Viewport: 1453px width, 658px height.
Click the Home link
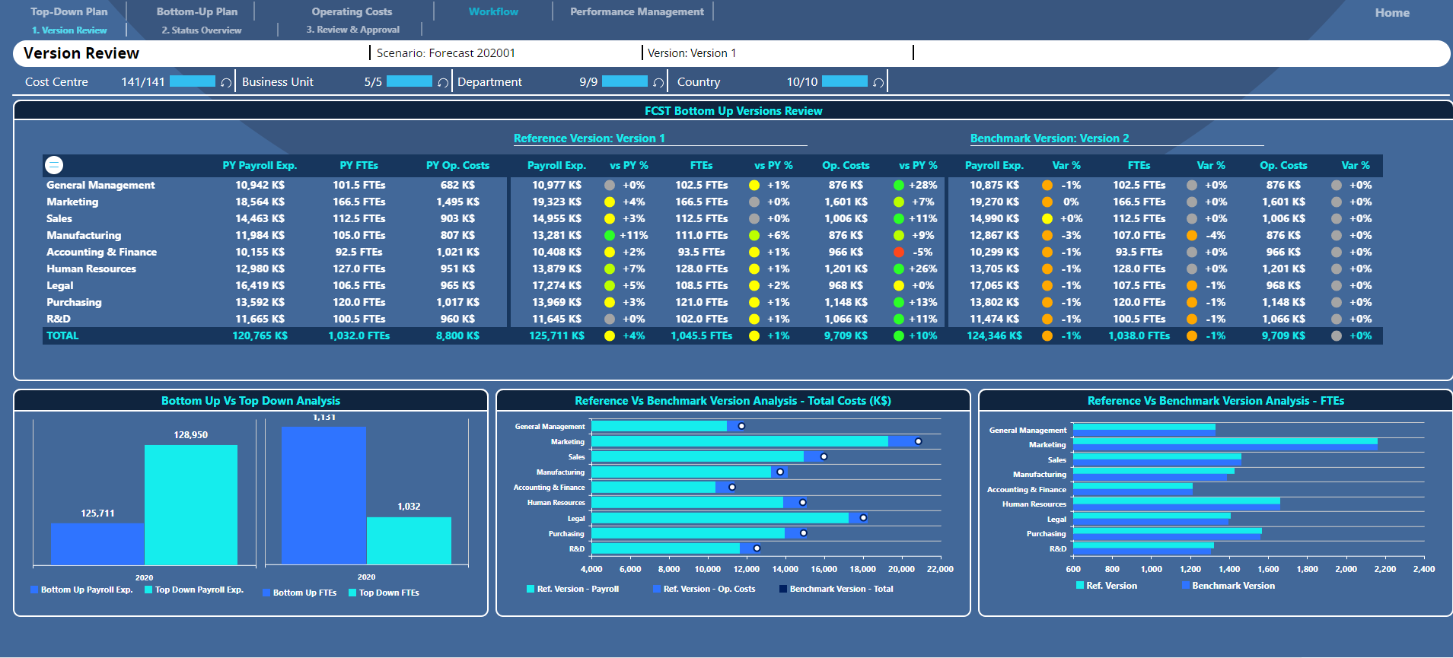pos(1391,13)
